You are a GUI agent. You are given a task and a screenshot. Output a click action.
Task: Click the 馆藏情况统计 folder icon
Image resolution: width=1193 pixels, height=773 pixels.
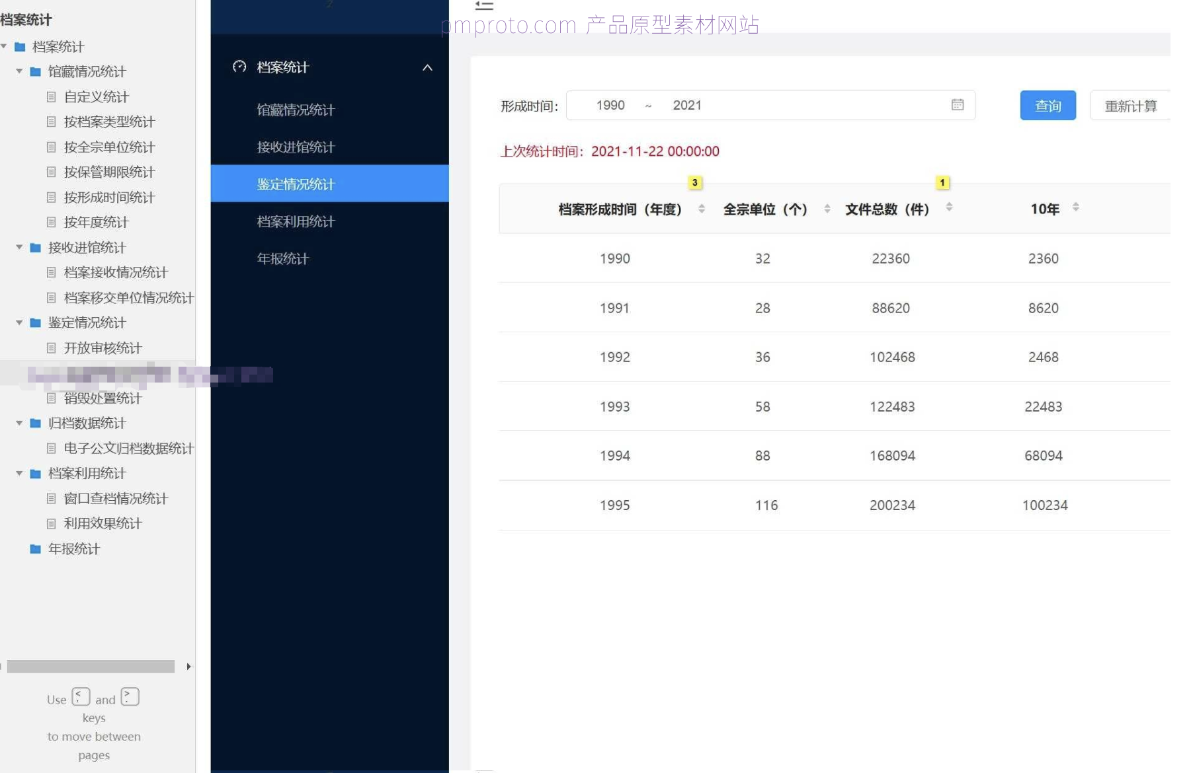(x=36, y=71)
